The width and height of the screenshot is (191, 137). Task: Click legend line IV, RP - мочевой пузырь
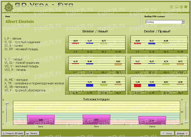(x=21, y=49)
